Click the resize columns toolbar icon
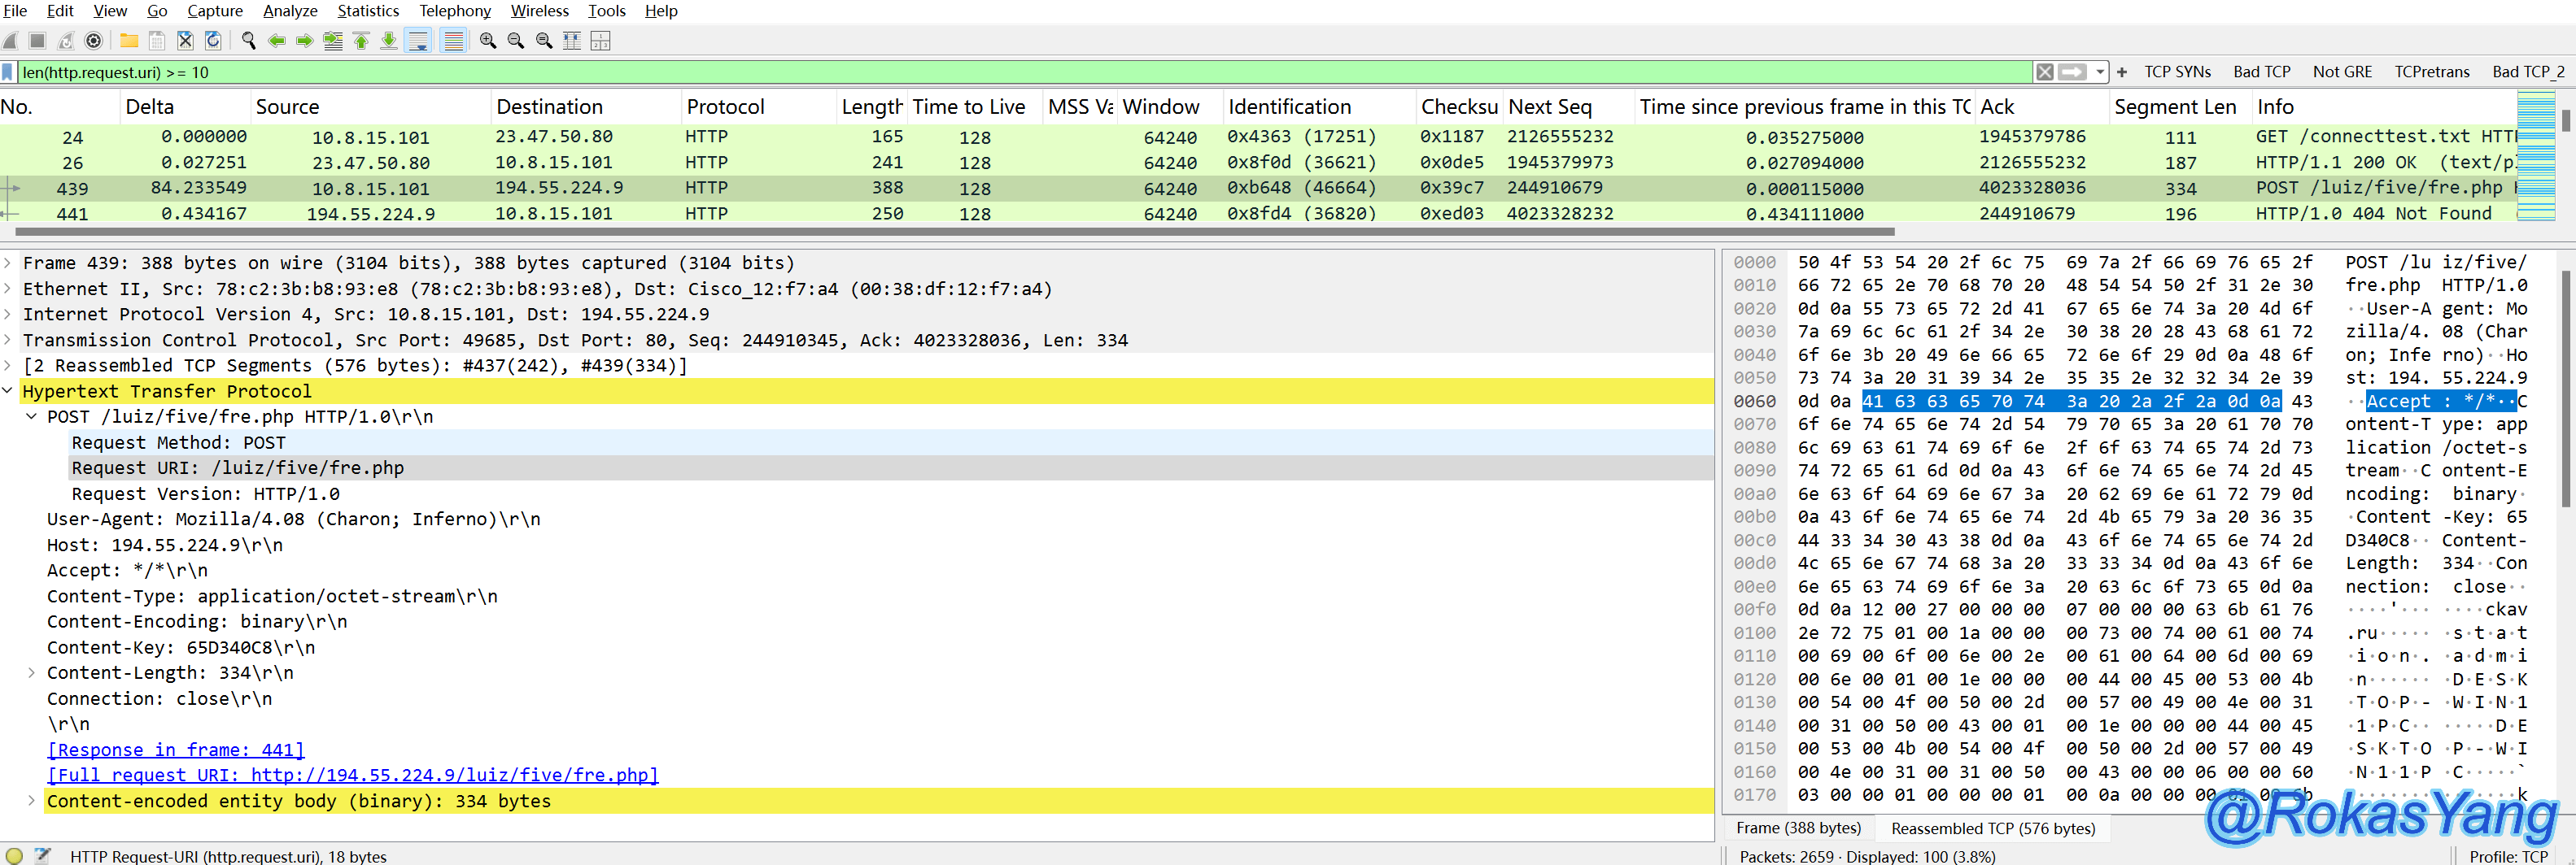Screen dimensions: 2576x865 coord(572,41)
